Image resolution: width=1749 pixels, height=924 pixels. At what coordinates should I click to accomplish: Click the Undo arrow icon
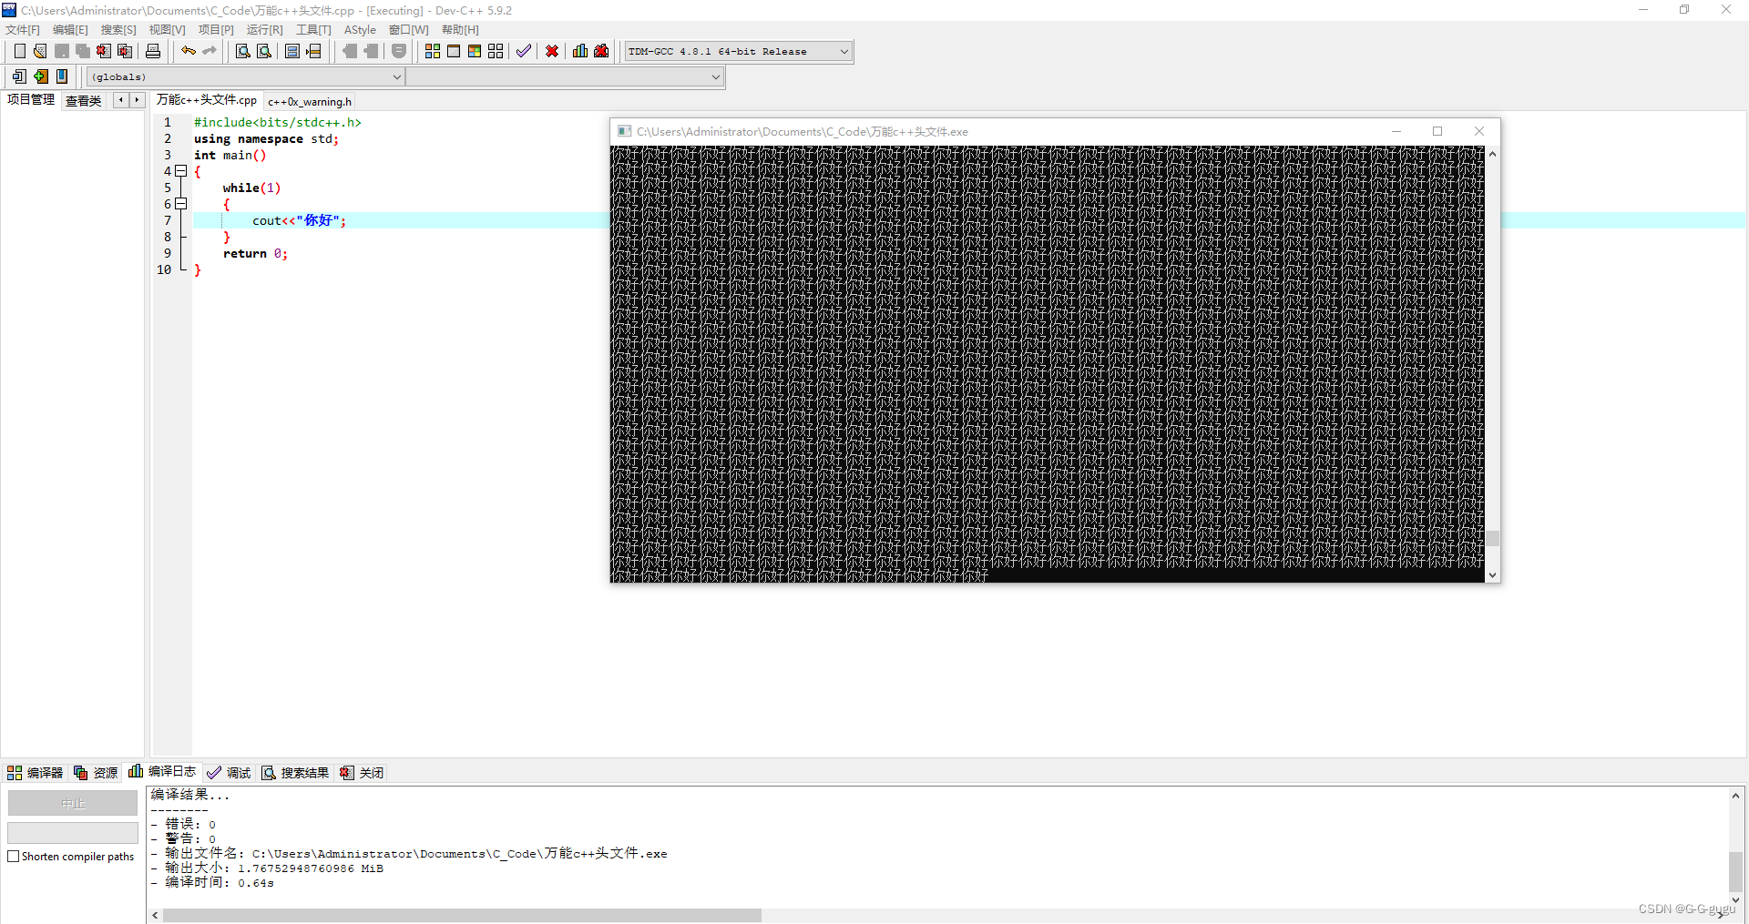coord(189,51)
